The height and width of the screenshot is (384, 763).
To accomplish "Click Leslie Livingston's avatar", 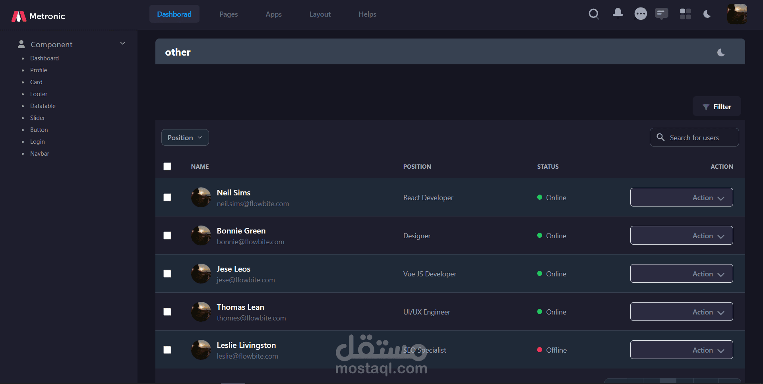I will (x=201, y=350).
